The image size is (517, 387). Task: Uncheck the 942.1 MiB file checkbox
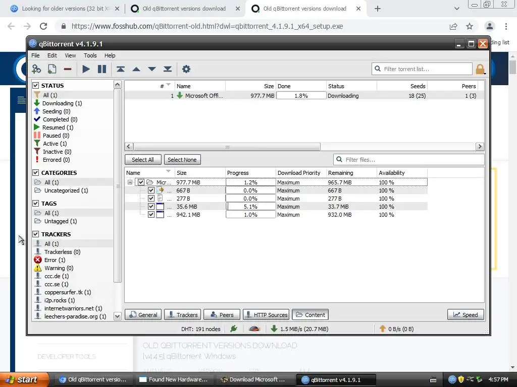click(x=151, y=215)
